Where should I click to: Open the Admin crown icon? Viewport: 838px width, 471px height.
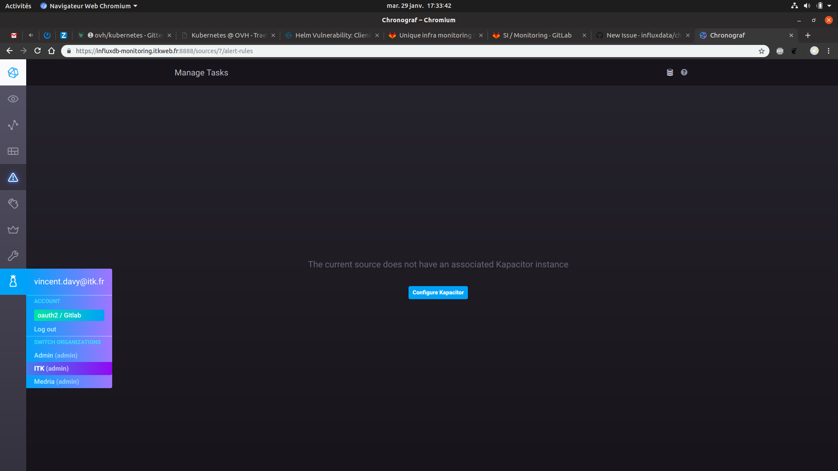point(13,230)
